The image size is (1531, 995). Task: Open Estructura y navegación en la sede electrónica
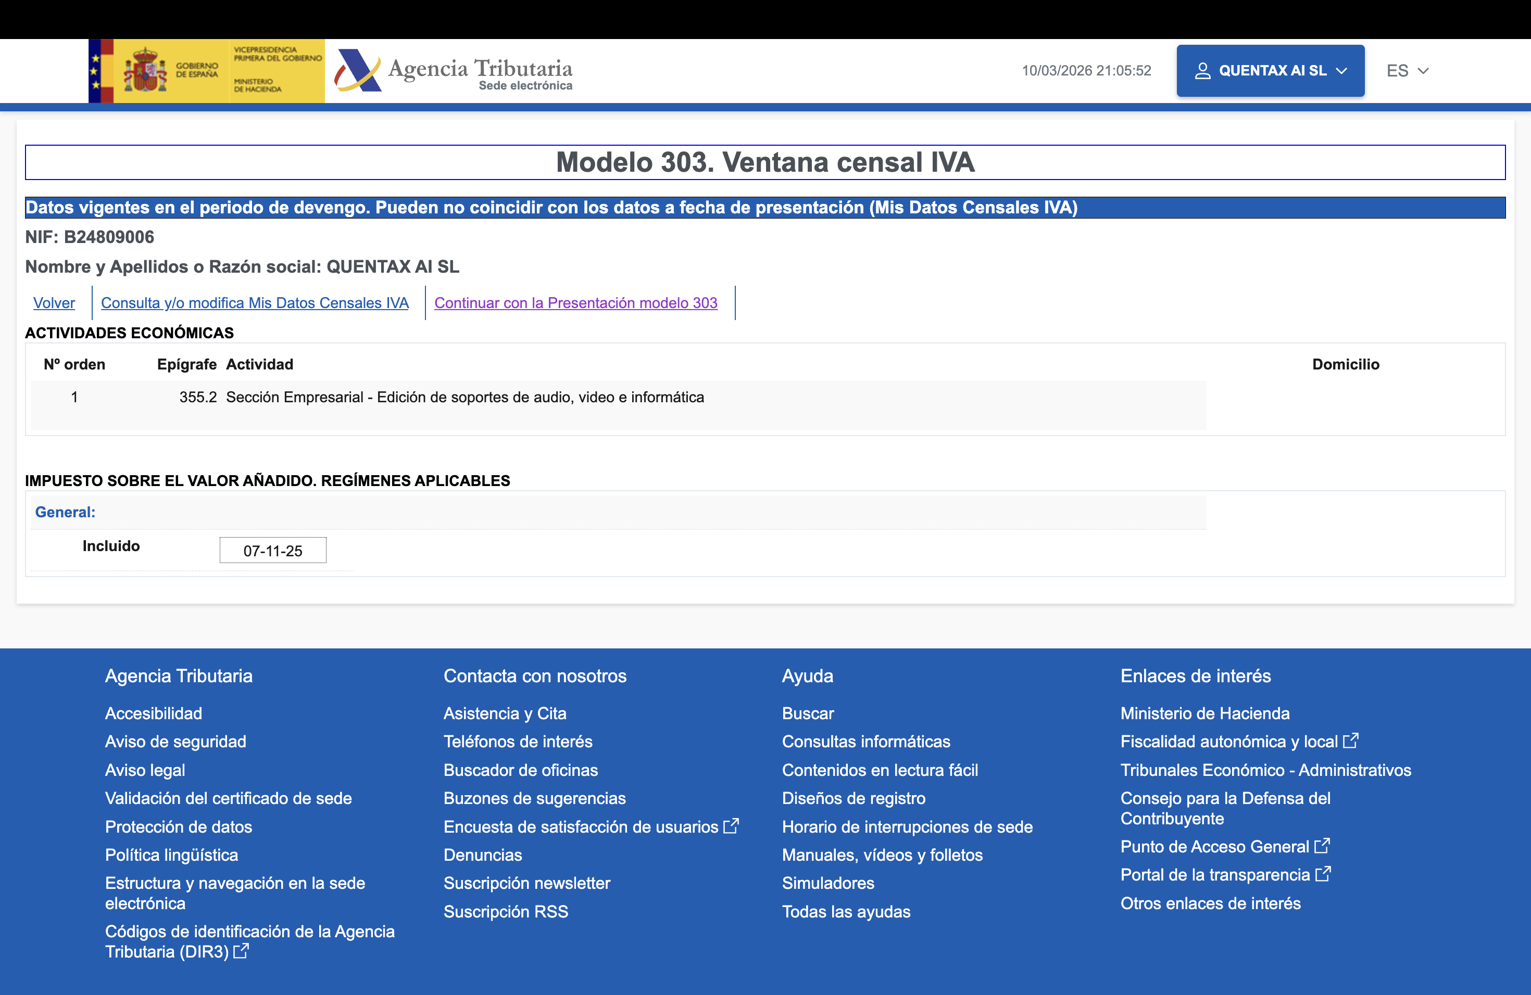pyautogui.click(x=235, y=893)
